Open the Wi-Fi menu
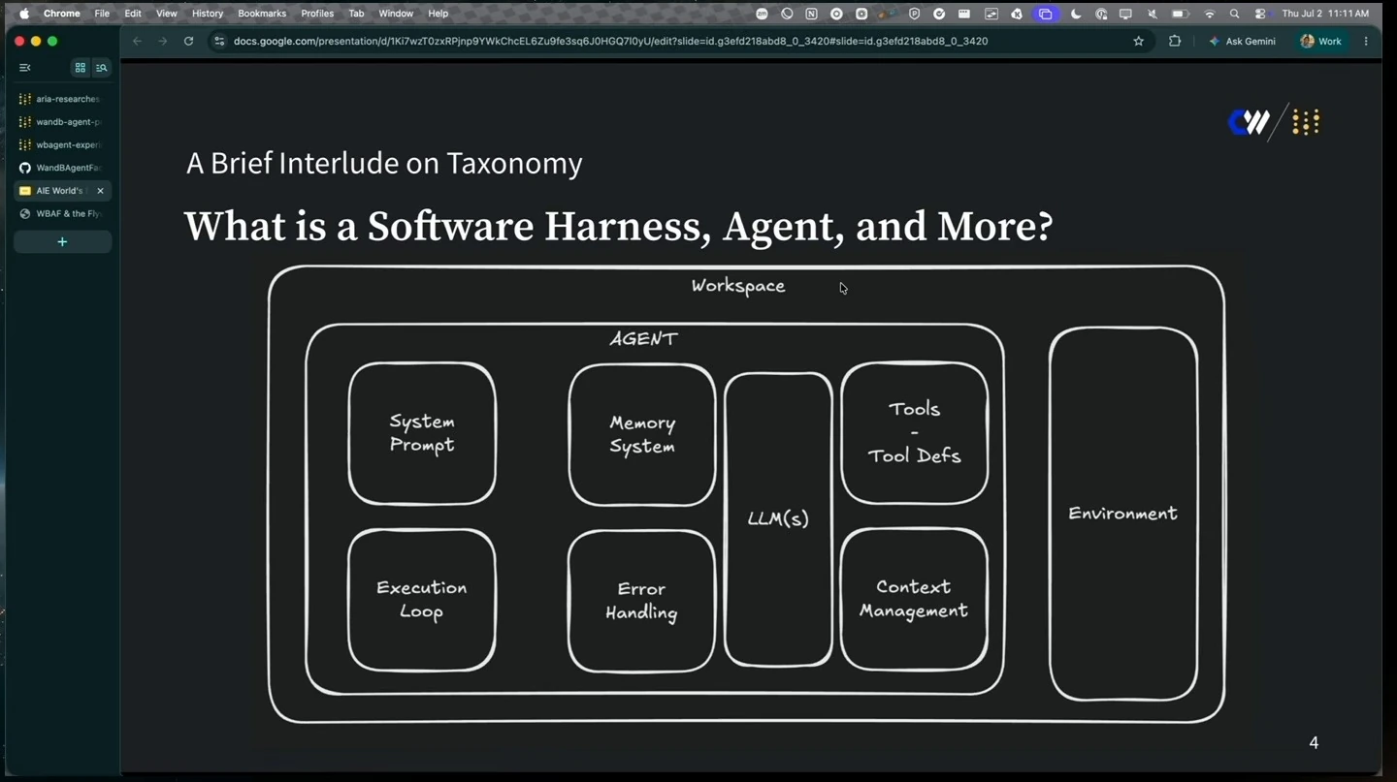The image size is (1397, 782). [1209, 14]
